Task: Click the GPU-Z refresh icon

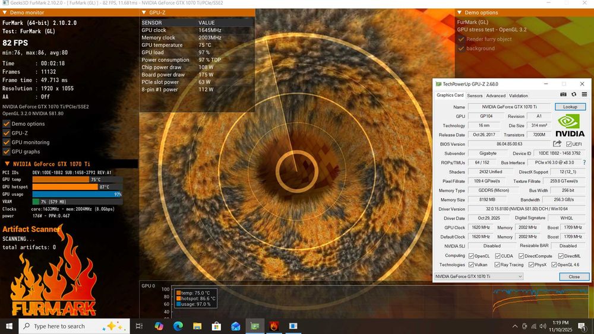Action: (574, 95)
